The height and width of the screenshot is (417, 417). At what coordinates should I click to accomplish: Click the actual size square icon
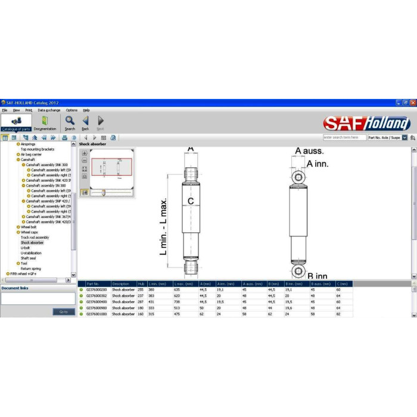(x=85, y=176)
